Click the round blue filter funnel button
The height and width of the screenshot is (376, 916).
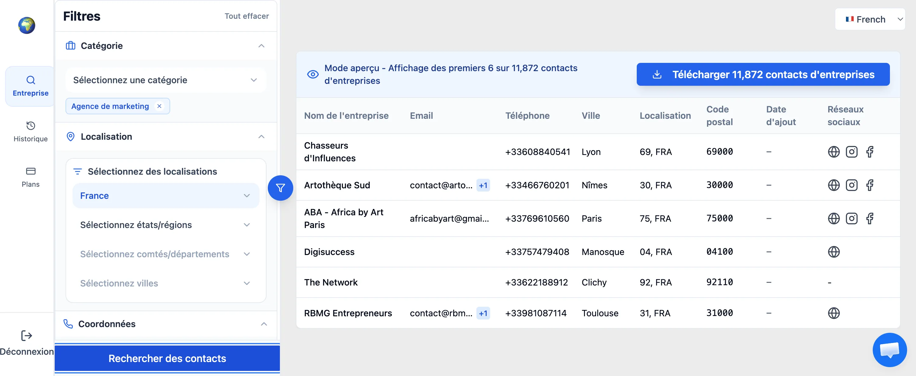[x=280, y=188]
